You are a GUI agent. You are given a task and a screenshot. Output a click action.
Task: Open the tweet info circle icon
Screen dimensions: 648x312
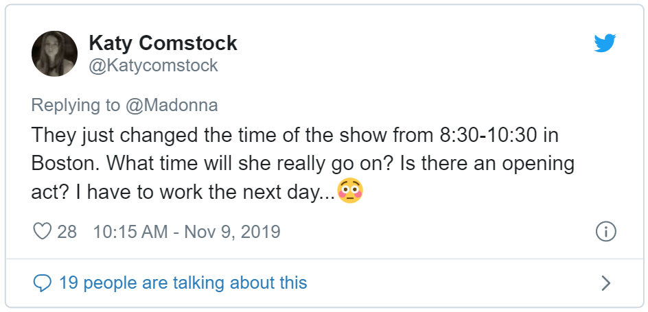605,231
